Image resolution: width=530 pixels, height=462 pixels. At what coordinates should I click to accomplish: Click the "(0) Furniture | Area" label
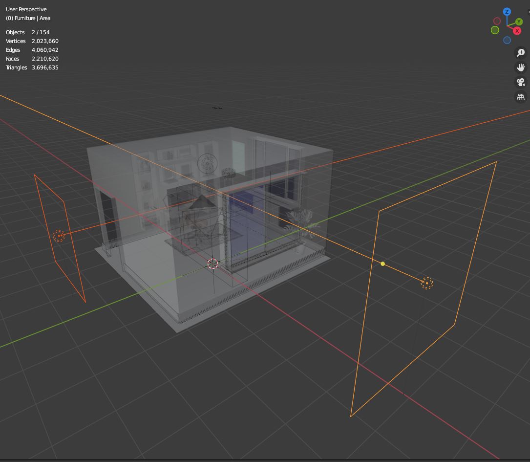coord(28,18)
